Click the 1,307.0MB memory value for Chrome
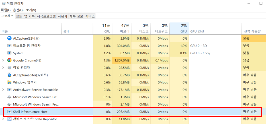This screenshot has height=124, width=266. [x=122, y=60]
